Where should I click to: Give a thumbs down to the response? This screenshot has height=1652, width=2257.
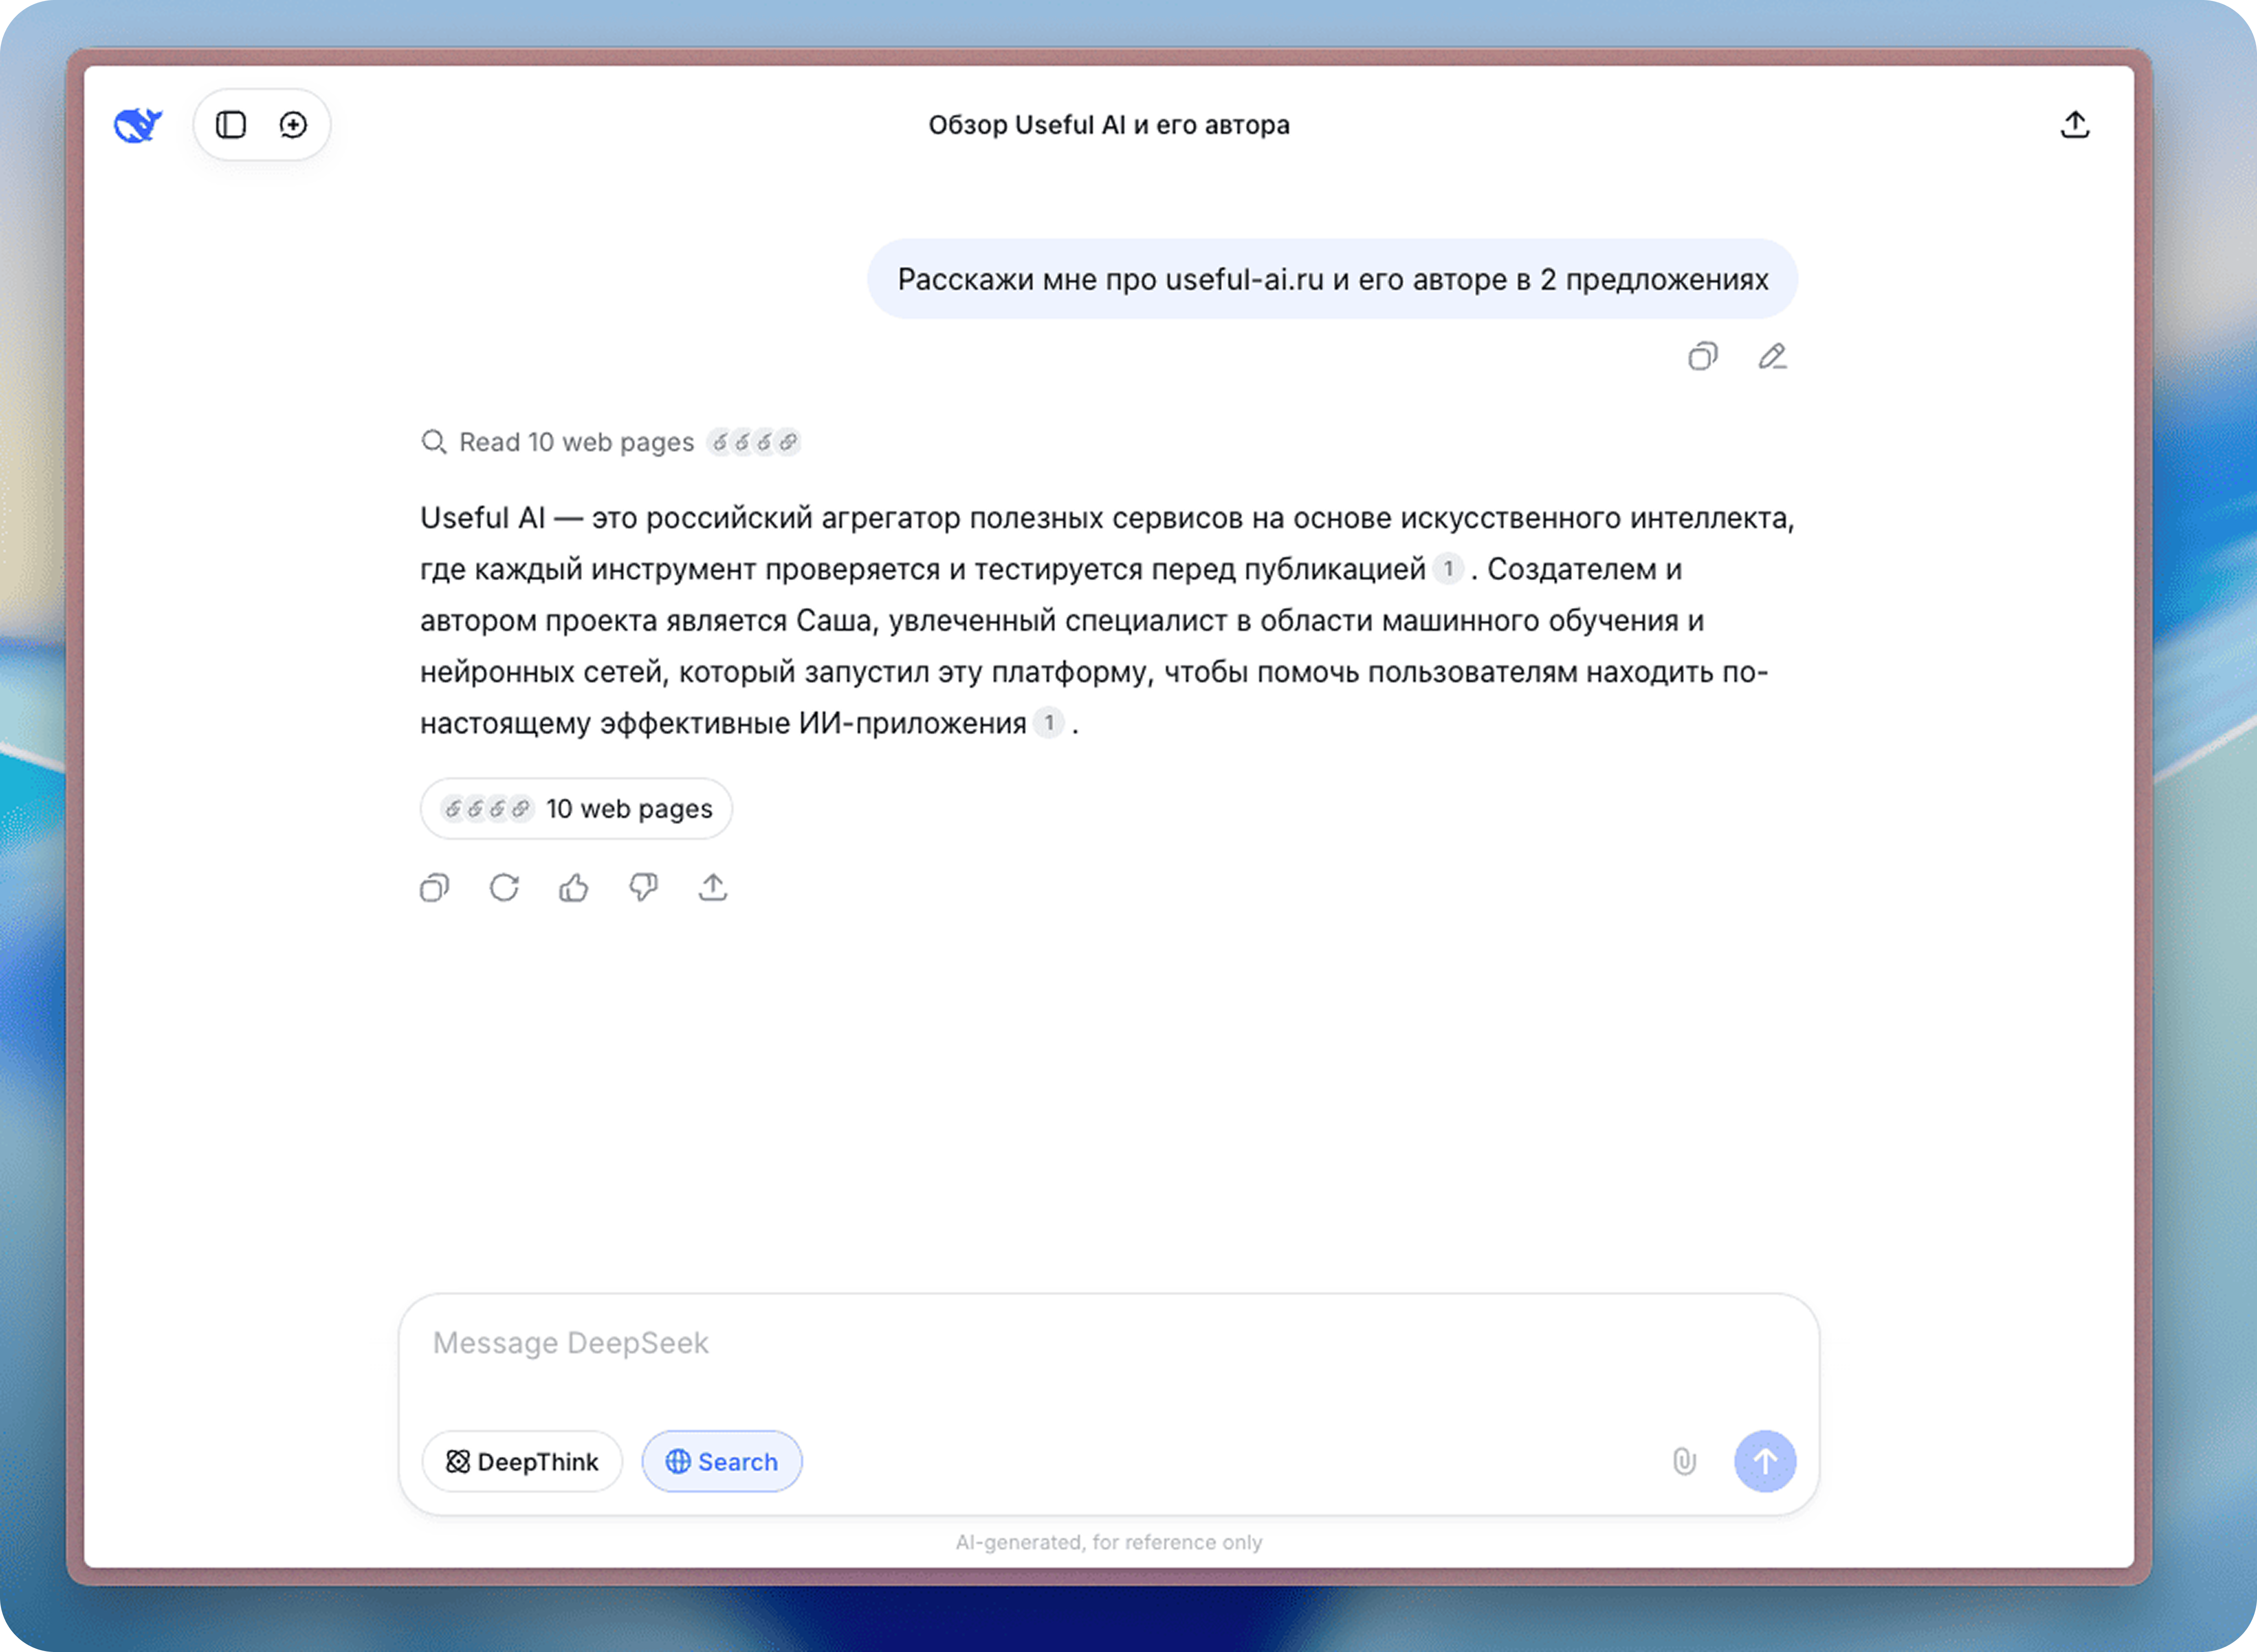pos(643,887)
